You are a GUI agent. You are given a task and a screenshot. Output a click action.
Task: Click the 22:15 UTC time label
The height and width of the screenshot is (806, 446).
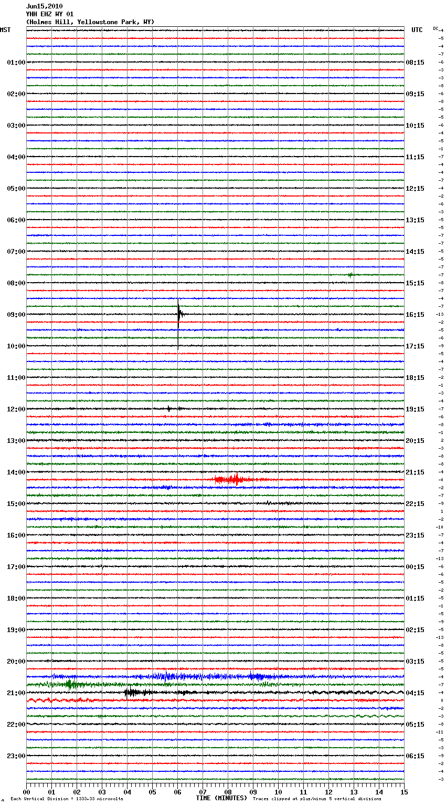415,504
